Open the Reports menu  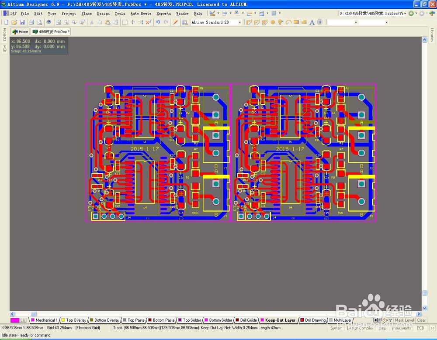pyautogui.click(x=163, y=13)
